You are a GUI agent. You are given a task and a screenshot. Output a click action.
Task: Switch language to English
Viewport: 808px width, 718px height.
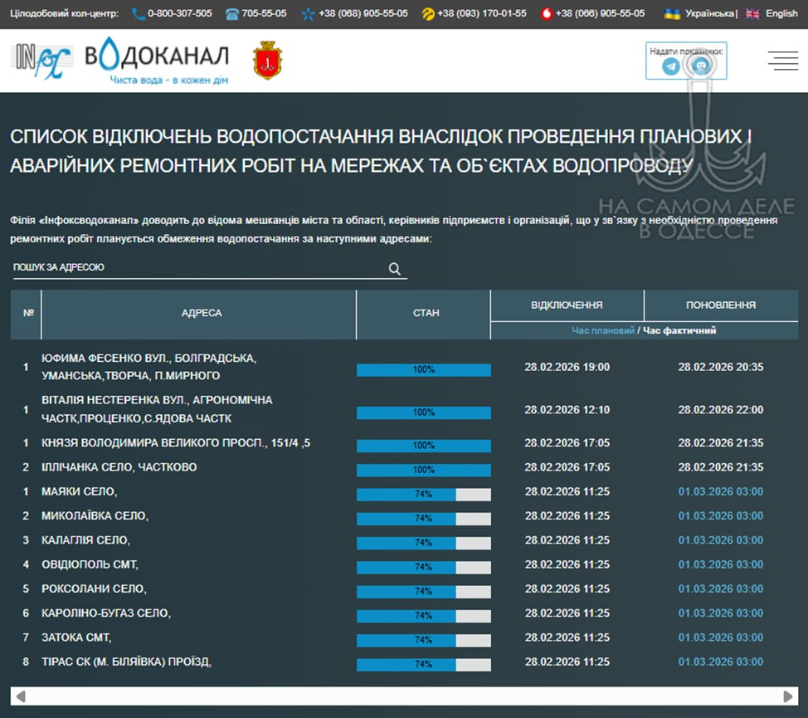tap(781, 14)
